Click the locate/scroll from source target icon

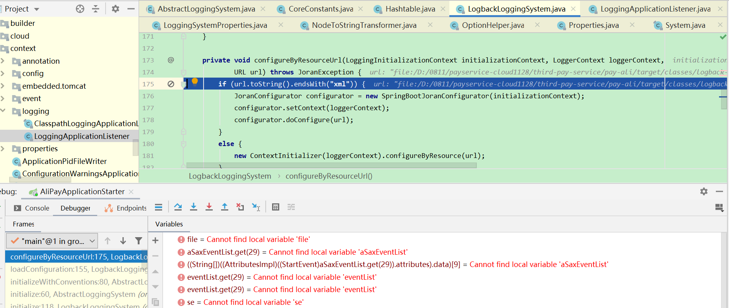point(80,9)
